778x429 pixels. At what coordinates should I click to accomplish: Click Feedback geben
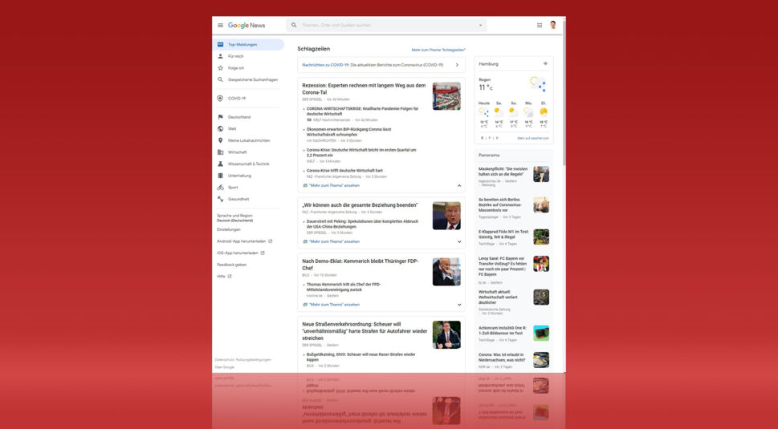(232, 265)
